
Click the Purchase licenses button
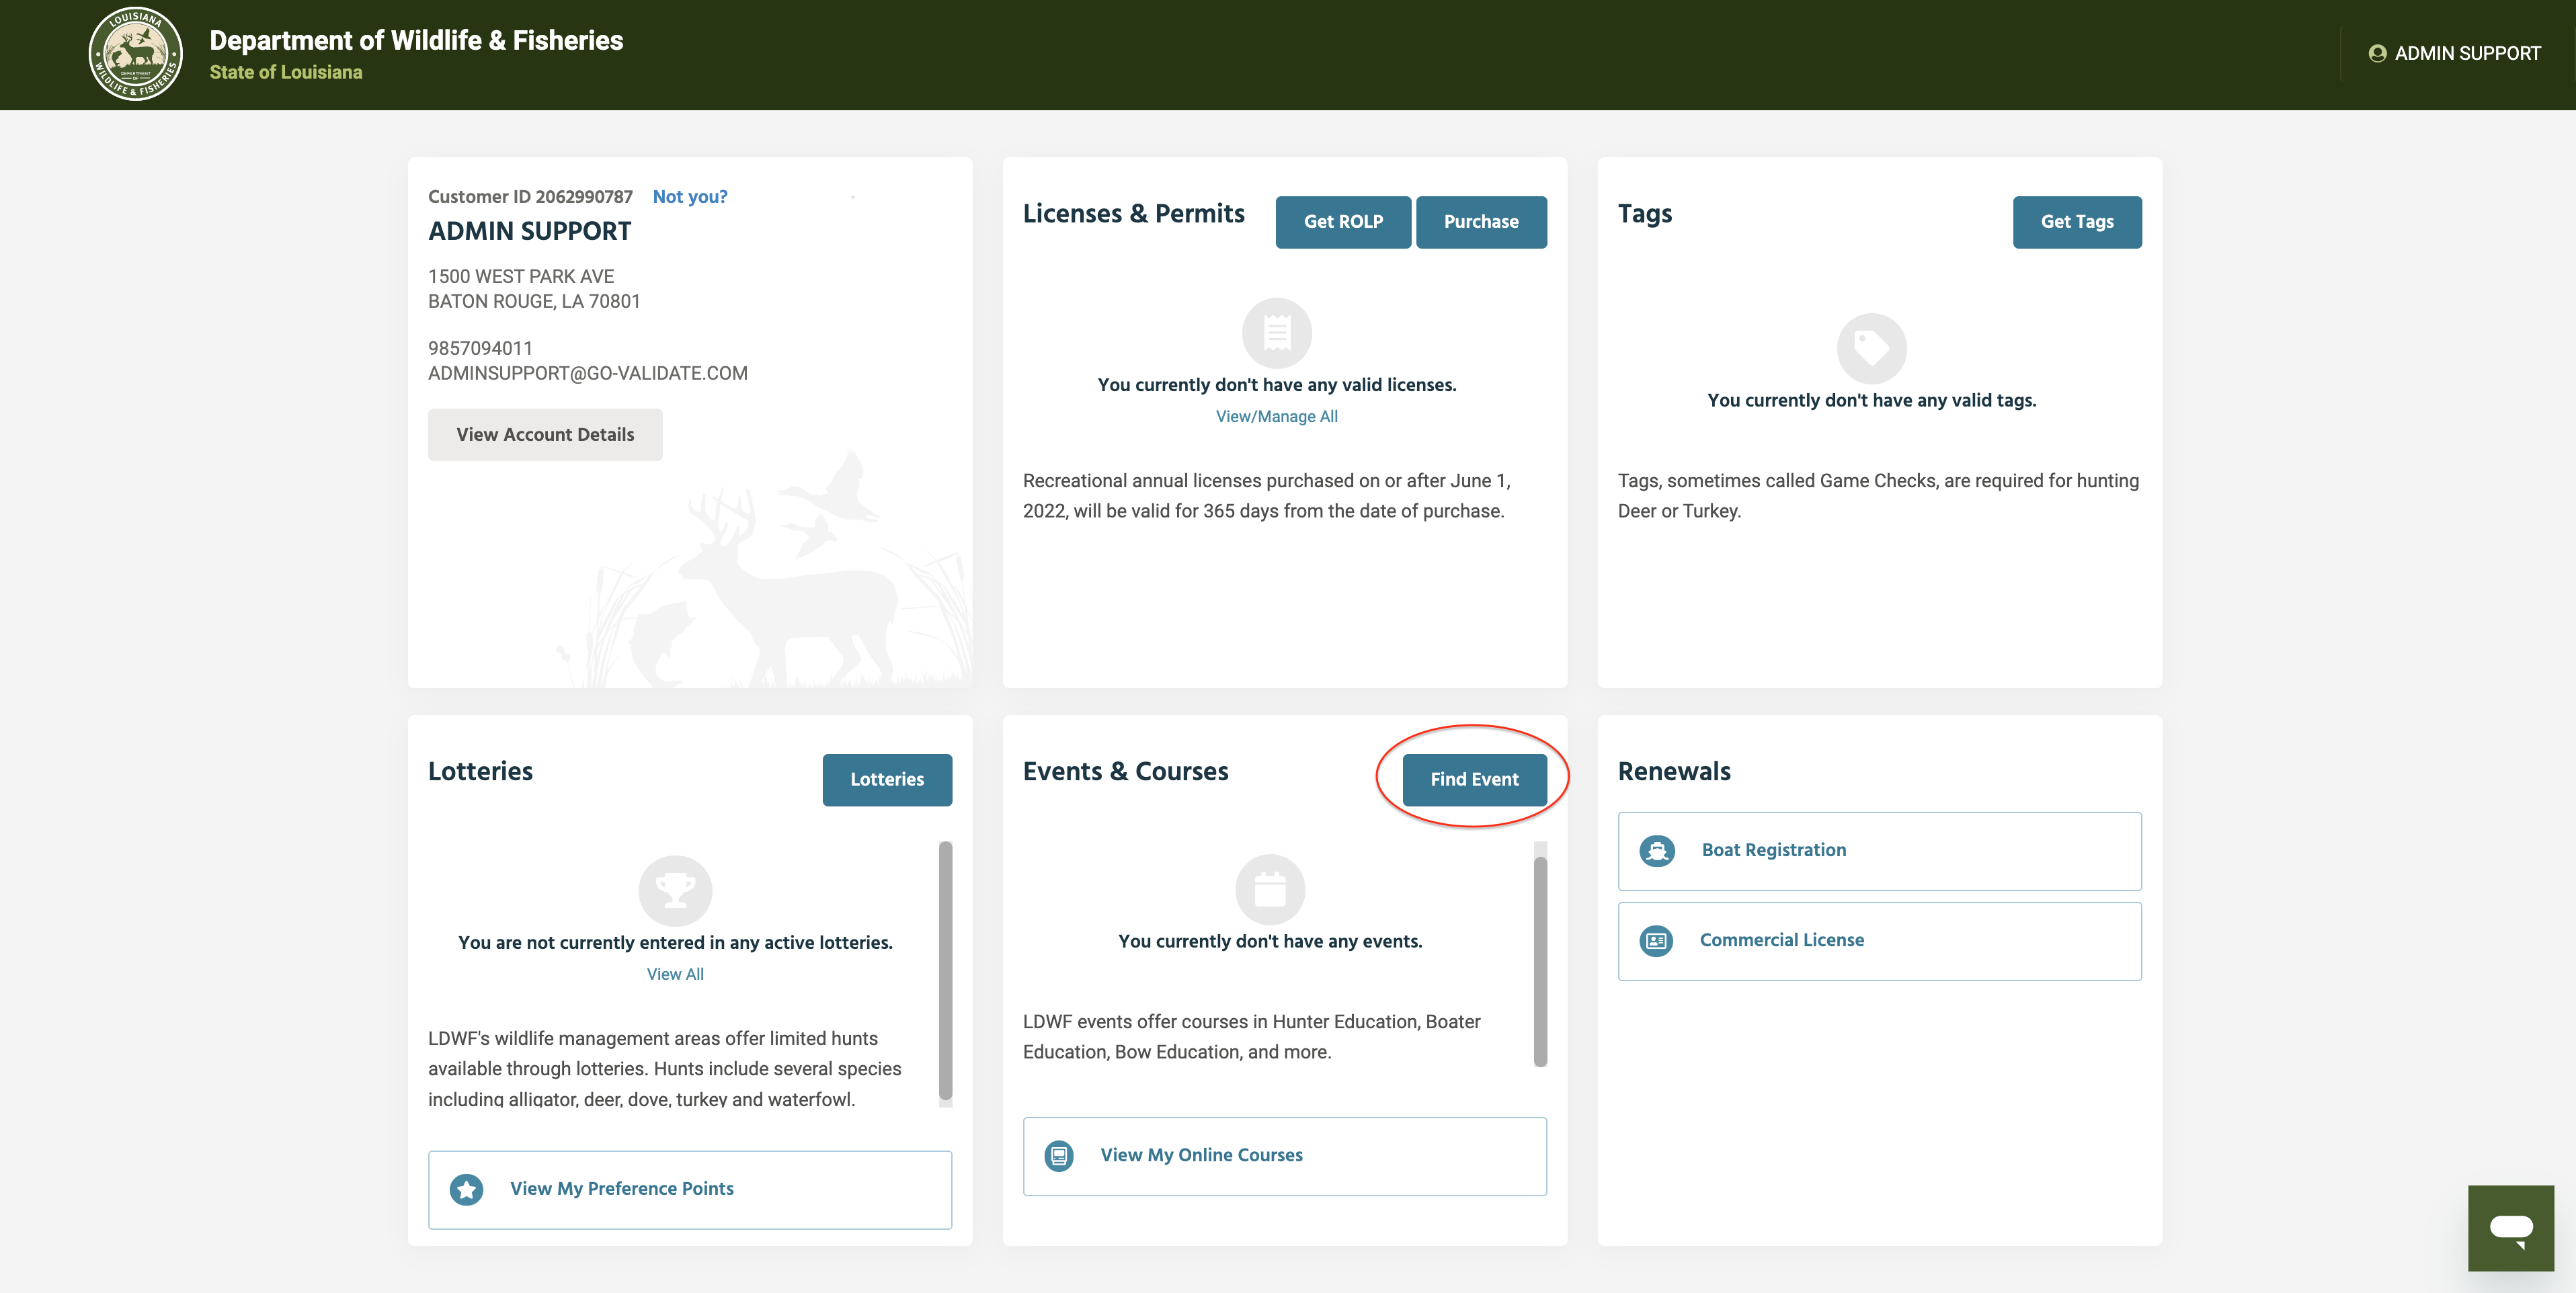tap(1481, 222)
